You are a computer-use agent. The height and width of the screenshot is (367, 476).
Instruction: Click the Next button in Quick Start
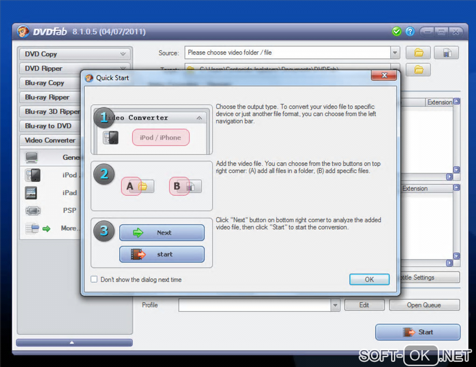pos(162,233)
